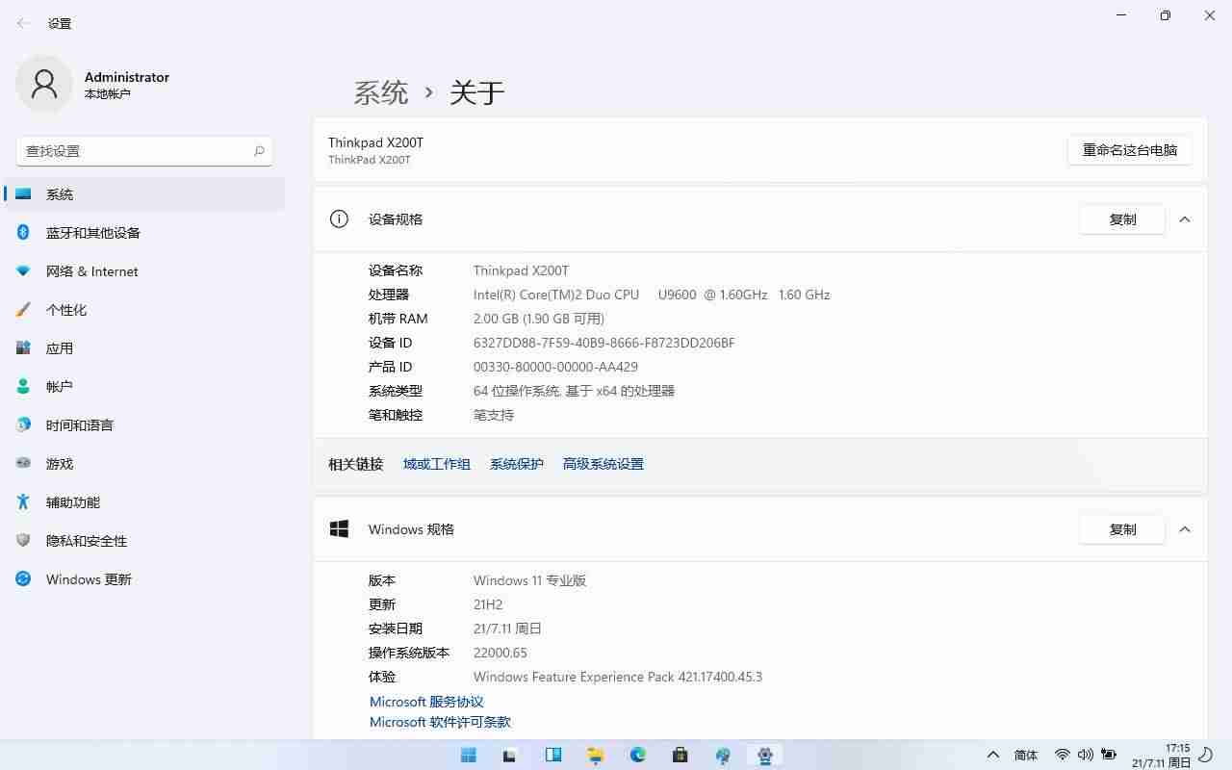
Task: Click the info icon beside 设备规格
Action: [x=339, y=219]
